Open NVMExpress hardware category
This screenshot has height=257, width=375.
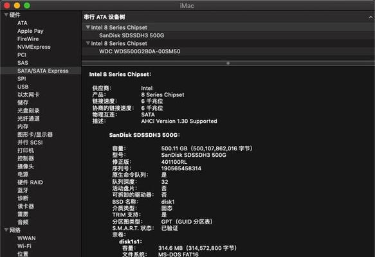(34, 47)
